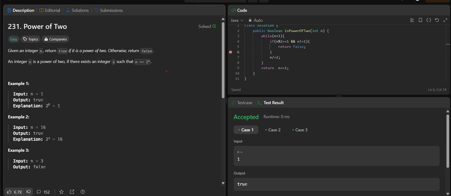Screen dimensions: 451x196
Task: Click the problem title 231. Power of Two
Action: 38,27
